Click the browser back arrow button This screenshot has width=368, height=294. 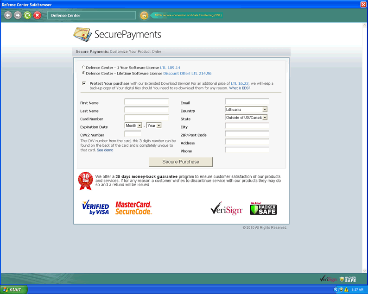[8, 15]
